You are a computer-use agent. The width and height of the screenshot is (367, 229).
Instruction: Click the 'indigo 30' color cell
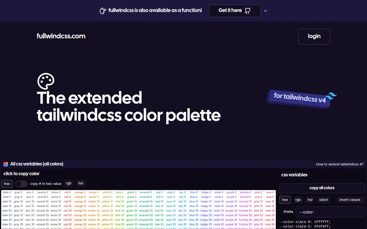click(x=206, y=220)
